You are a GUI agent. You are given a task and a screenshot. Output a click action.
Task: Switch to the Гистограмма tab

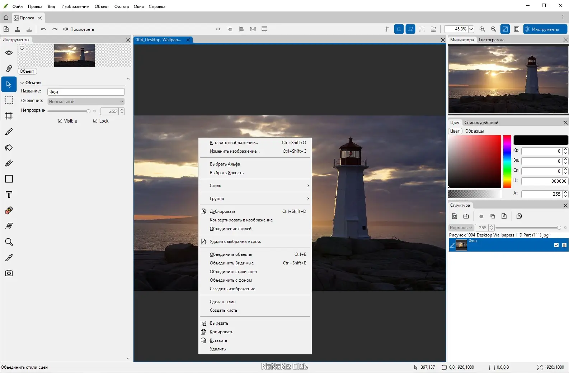[x=492, y=40]
